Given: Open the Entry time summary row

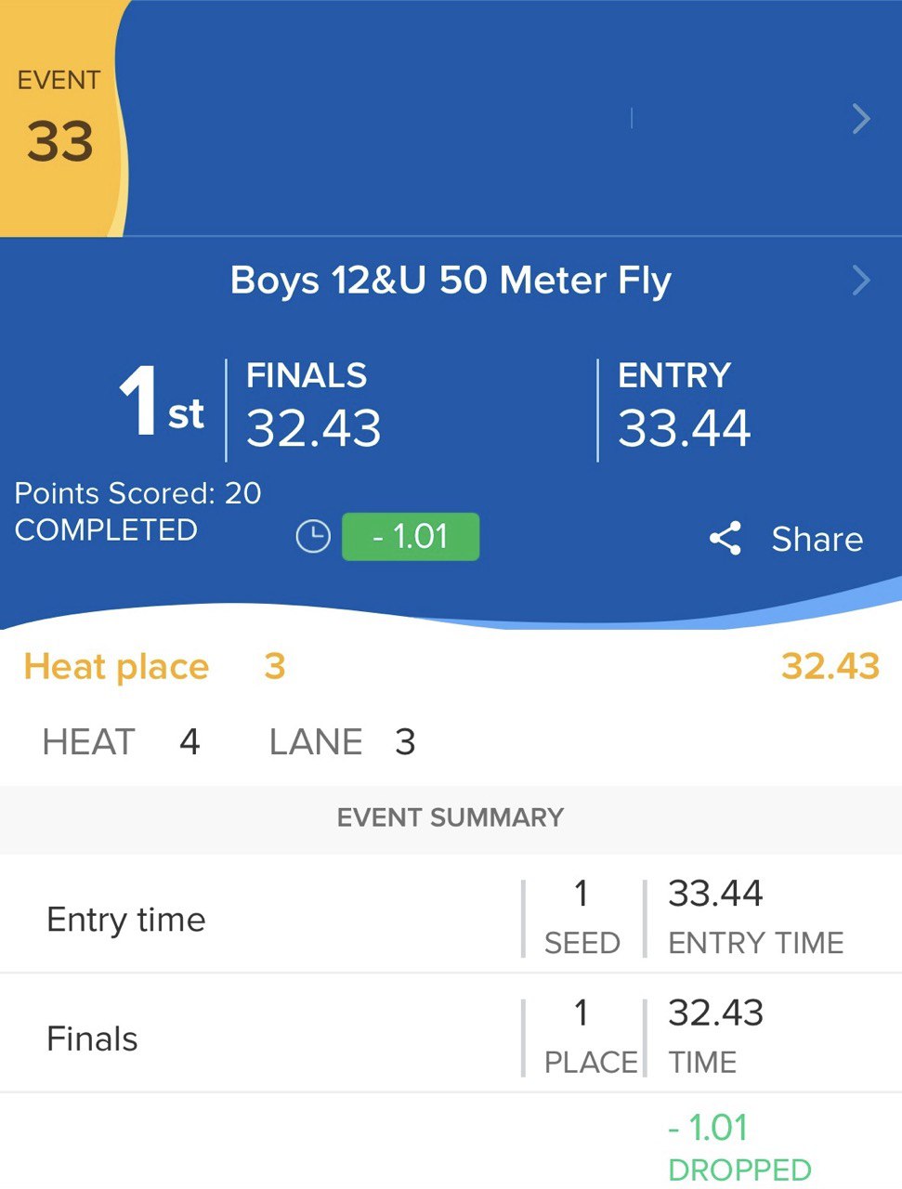Looking at the screenshot, I should coord(126,919).
